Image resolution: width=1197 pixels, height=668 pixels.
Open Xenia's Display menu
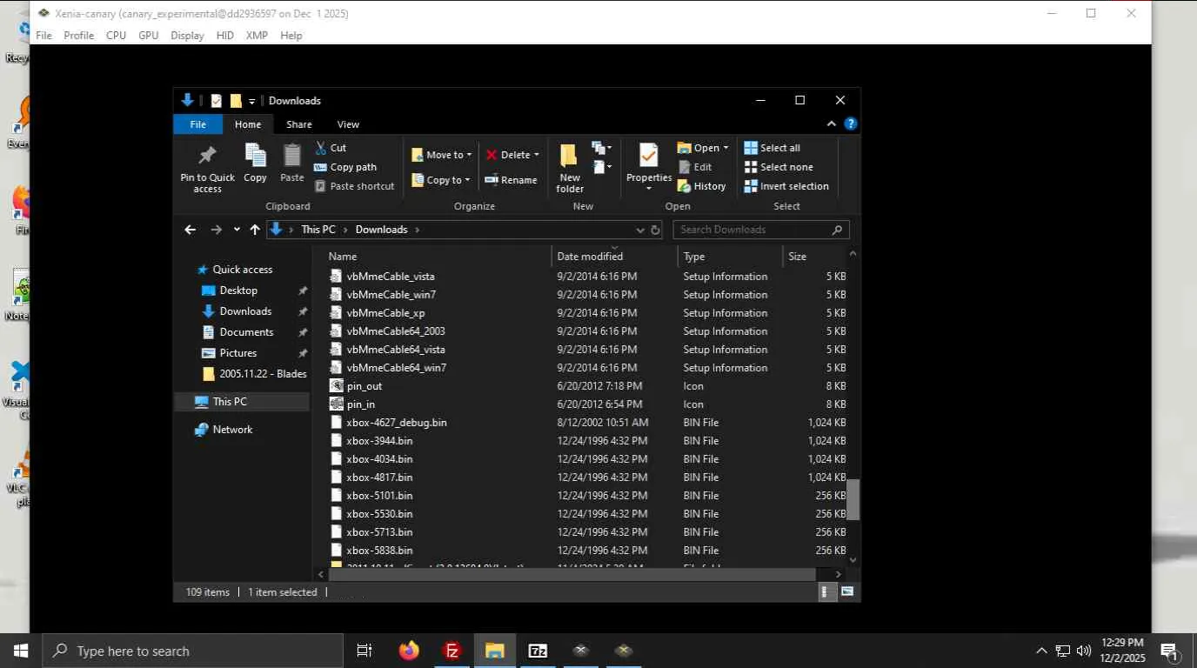[x=187, y=36]
